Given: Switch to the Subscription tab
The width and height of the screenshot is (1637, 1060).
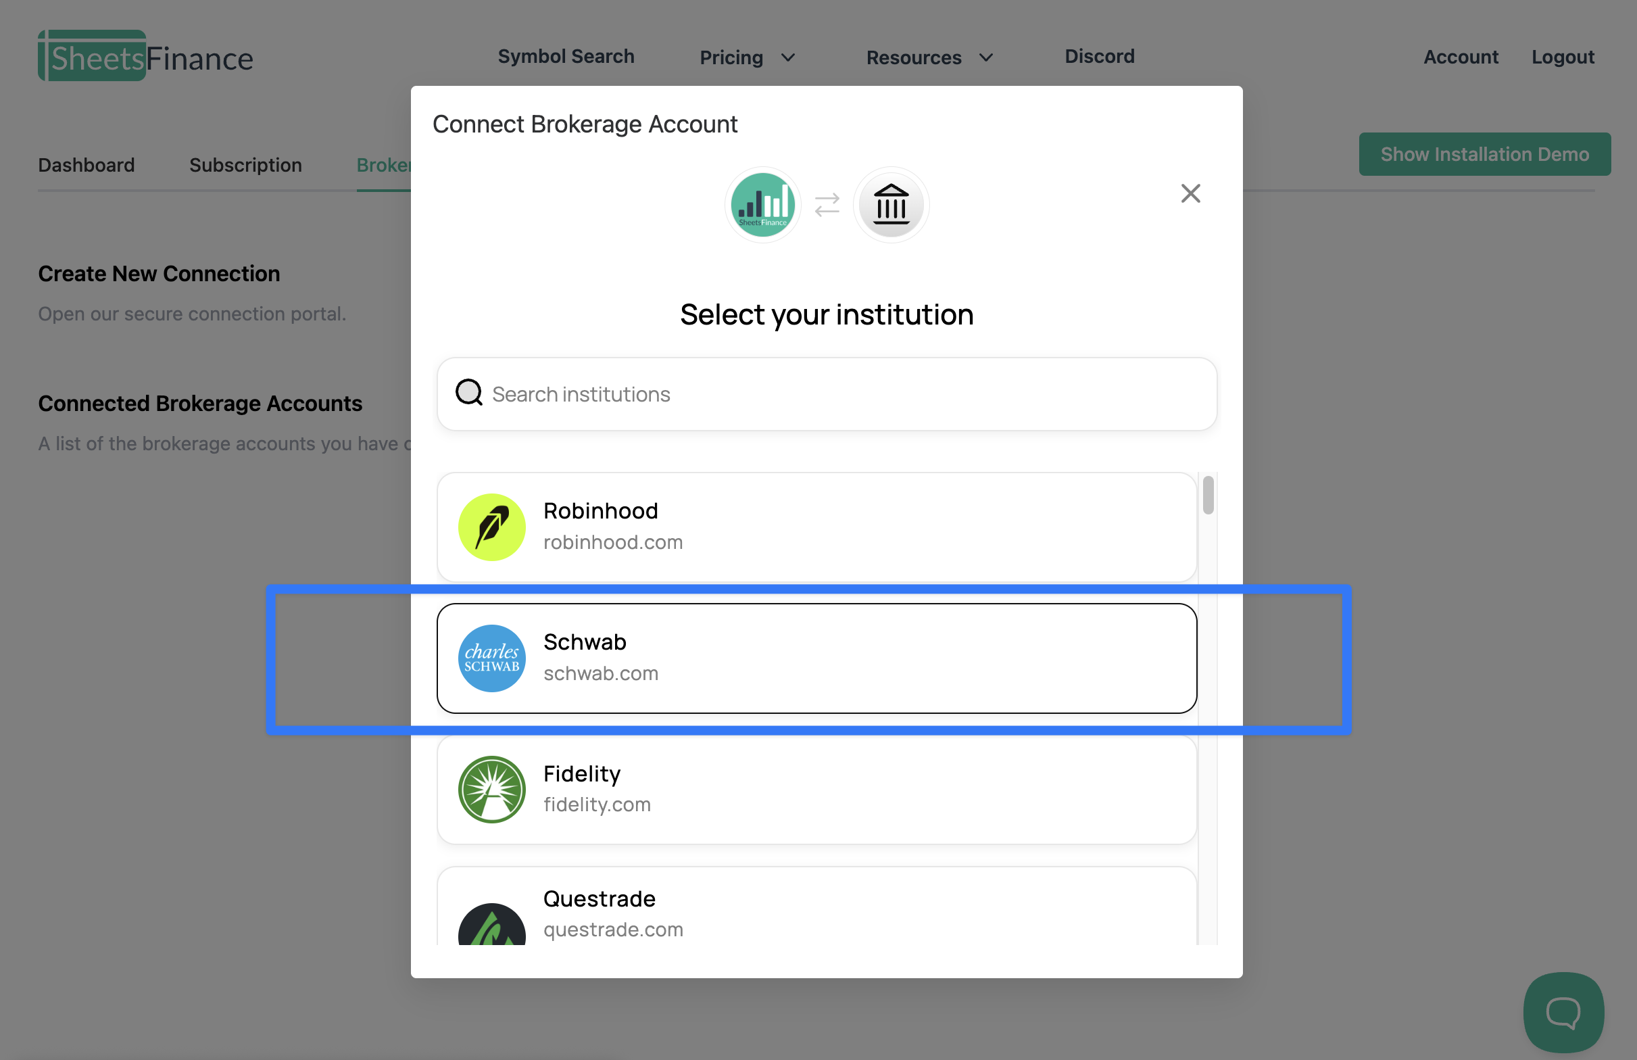Looking at the screenshot, I should (x=245, y=165).
